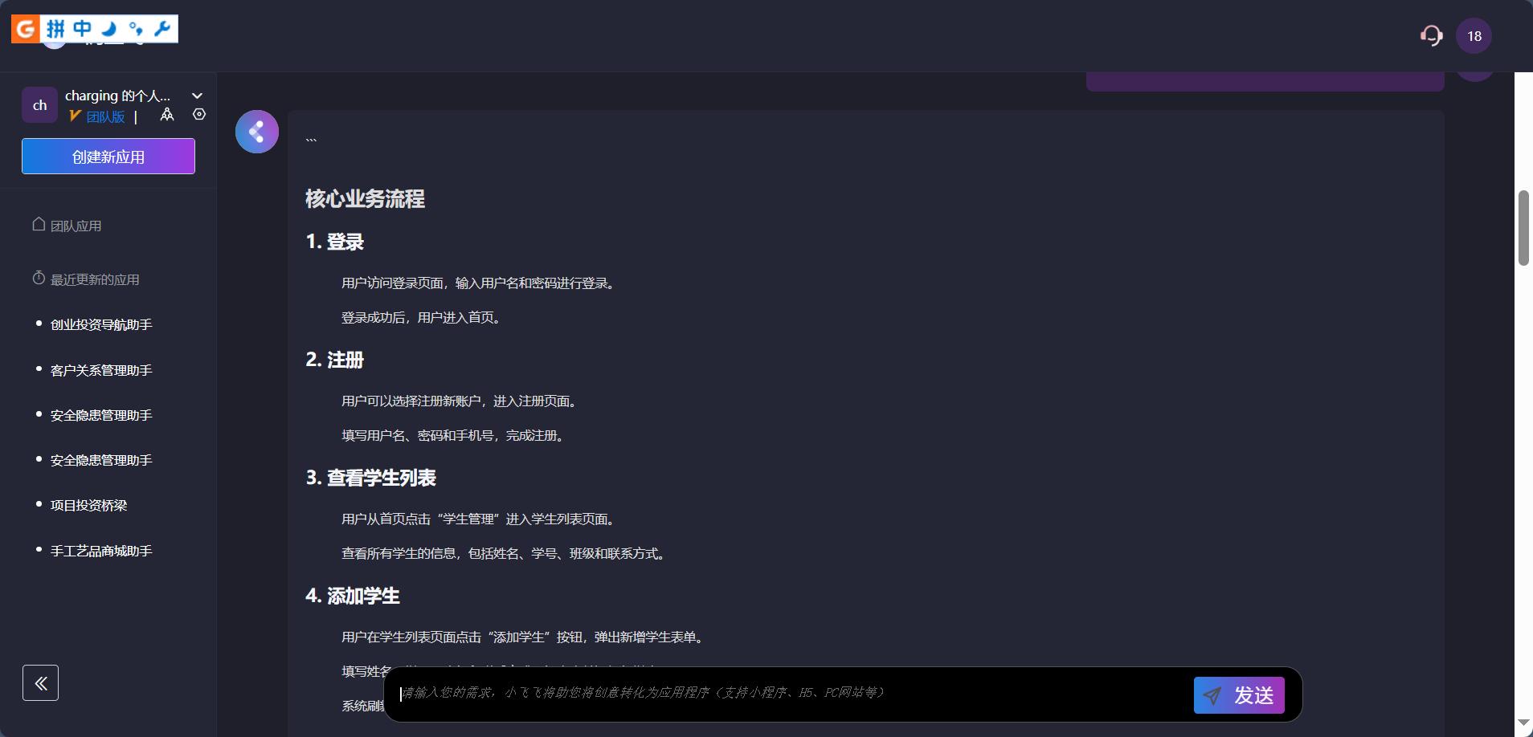Click the 核心业务流程 heading
The height and width of the screenshot is (737, 1533).
coord(365,199)
